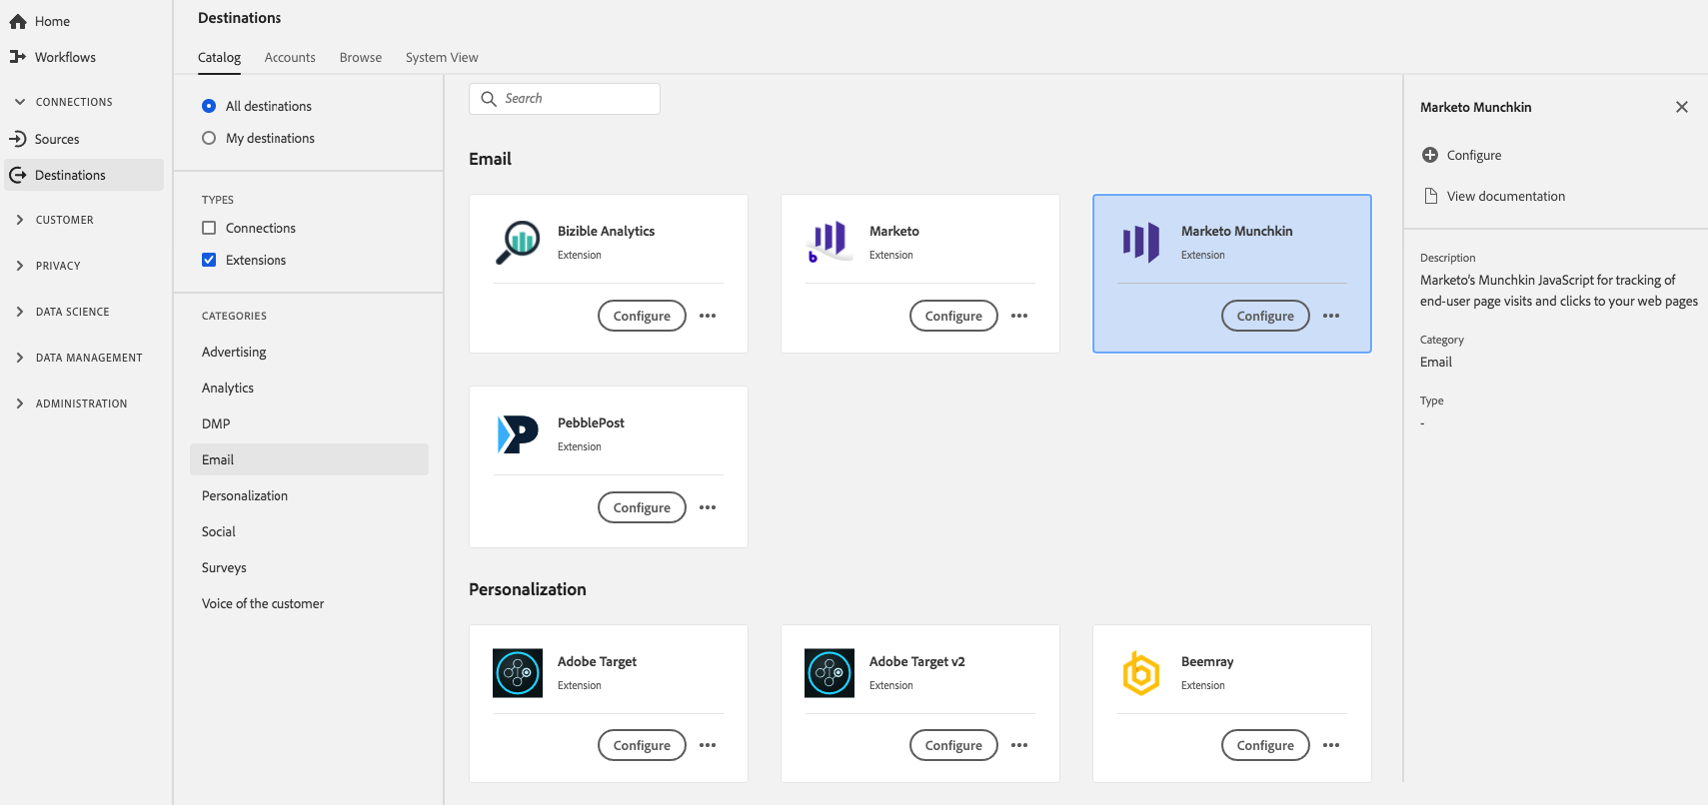Select the My destinations radio button
The width and height of the screenshot is (1708, 805).
pyautogui.click(x=209, y=138)
